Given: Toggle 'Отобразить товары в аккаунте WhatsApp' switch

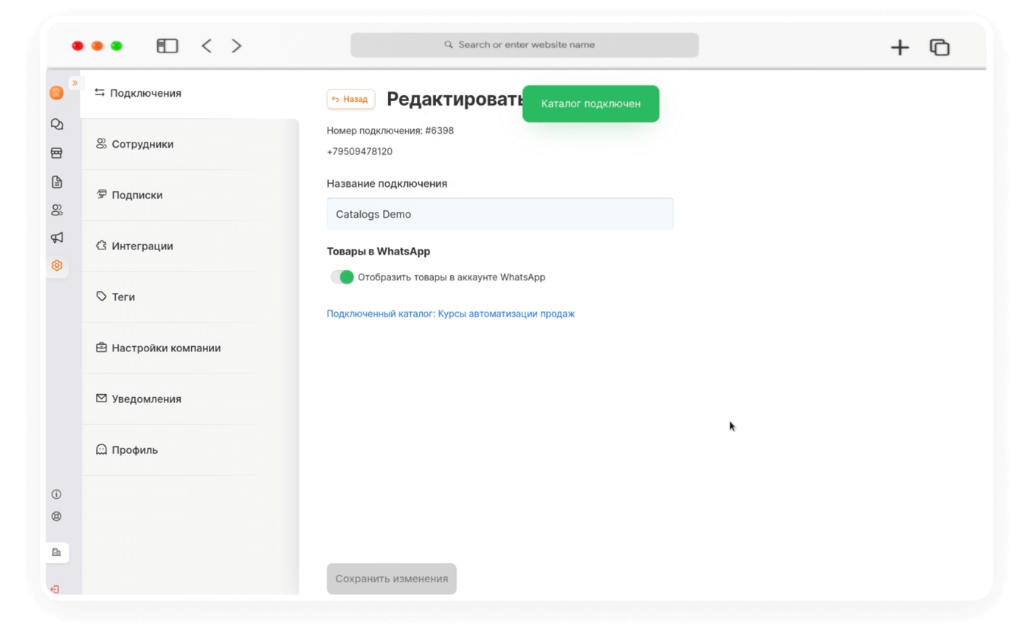Looking at the screenshot, I should 342,277.
